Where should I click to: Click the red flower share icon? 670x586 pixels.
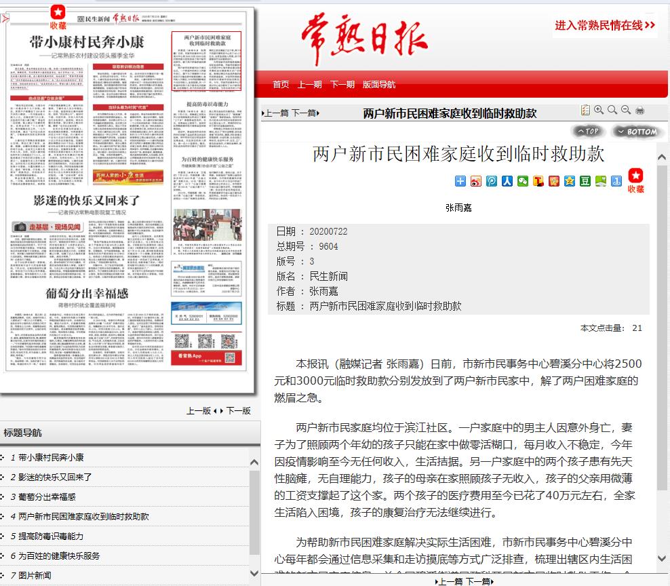click(x=554, y=181)
